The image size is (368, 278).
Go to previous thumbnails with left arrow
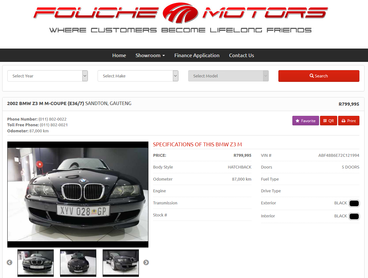pos(10,262)
